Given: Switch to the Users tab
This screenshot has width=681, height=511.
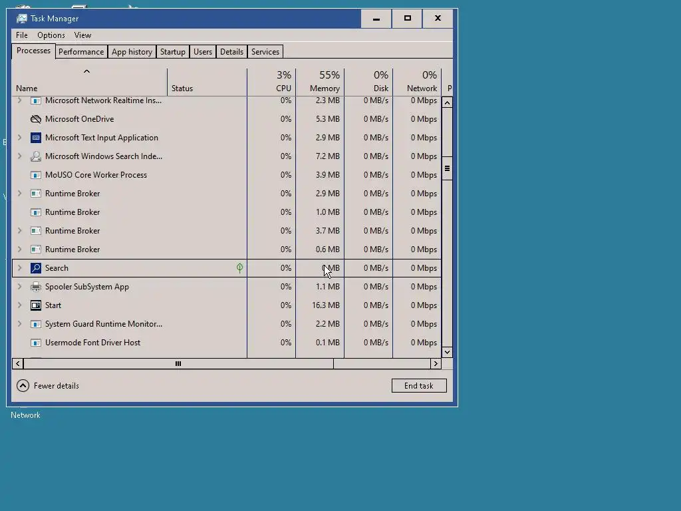Looking at the screenshot, I should tap(203, 52).
